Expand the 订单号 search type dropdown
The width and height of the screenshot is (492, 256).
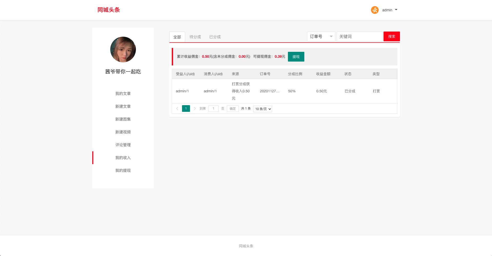[x=321, y=36]
